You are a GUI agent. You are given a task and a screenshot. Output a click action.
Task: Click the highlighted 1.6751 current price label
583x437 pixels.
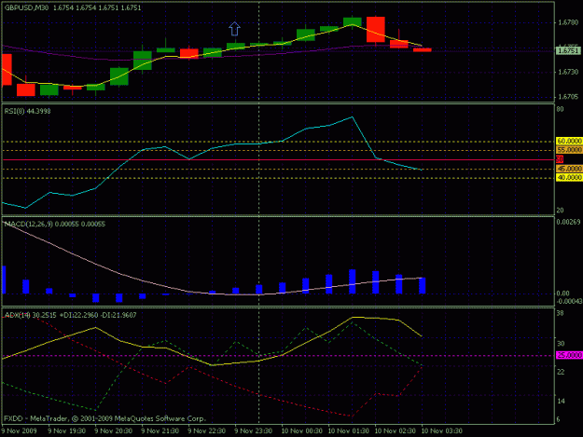click(x=568, y=50)
